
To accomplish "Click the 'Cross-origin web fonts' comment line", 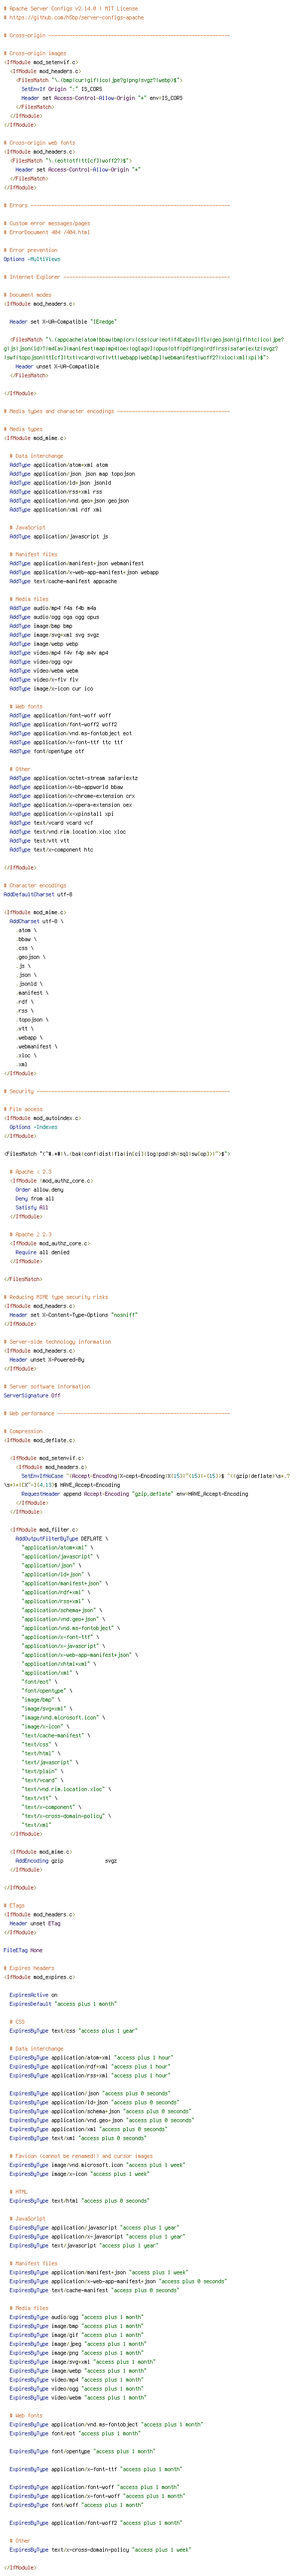I will (40, 143).
